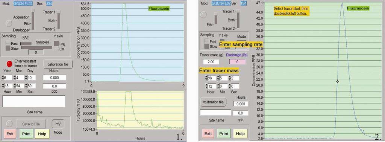Toggle the Slow sampling option in panel 2

point(207,46)
